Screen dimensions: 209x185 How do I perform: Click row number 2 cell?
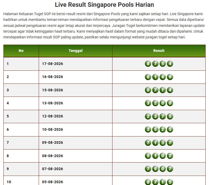click(x=21, y=77)
